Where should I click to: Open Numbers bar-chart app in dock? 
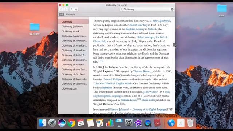(x=110, y=123)
